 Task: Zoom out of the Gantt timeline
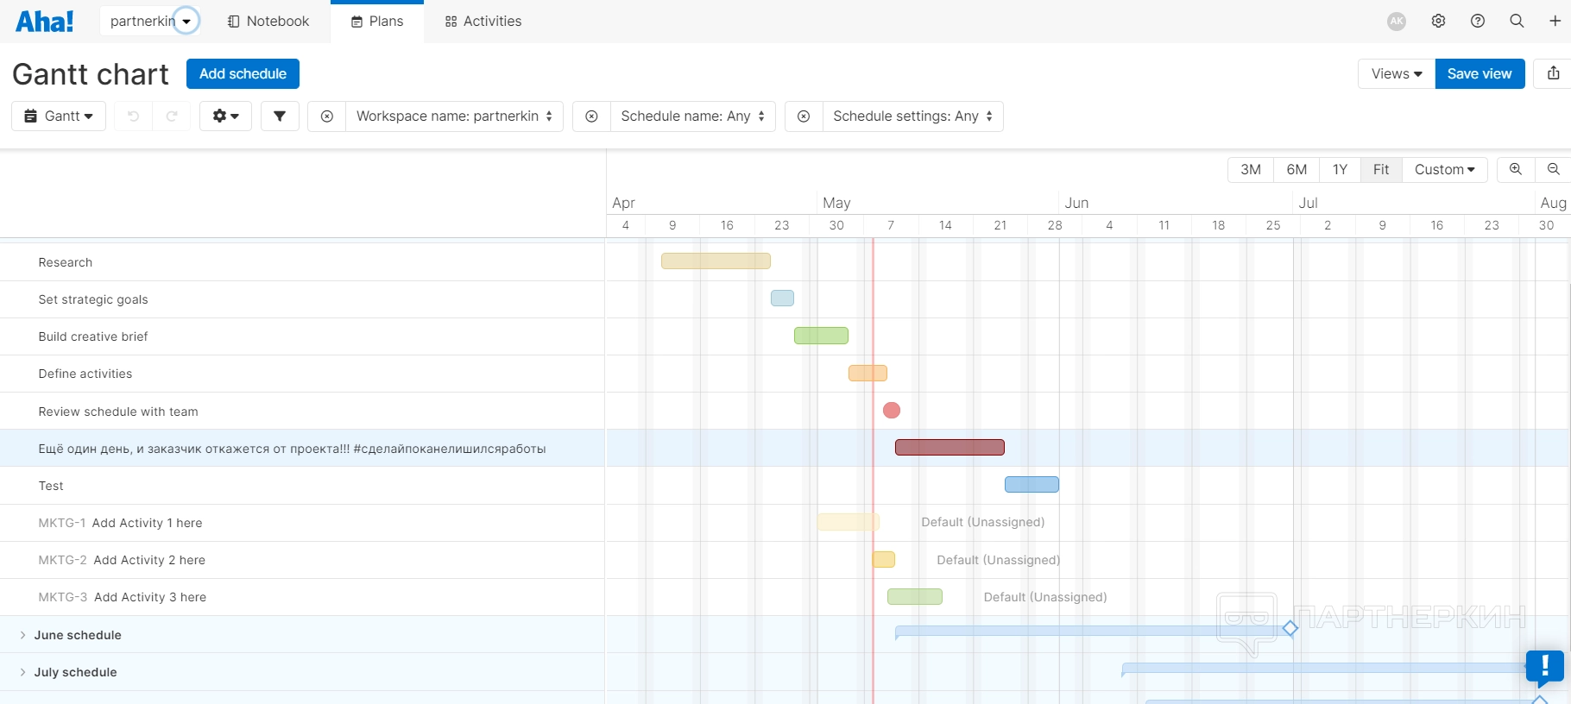[x=1553, y=169]
